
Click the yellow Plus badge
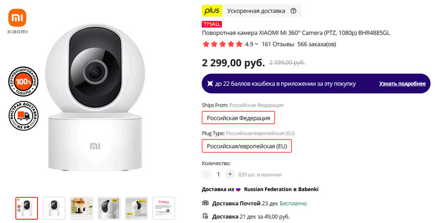pos(212,10)
